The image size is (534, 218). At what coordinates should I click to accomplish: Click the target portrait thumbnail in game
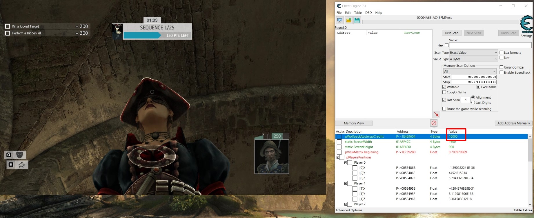click(272, 157)
